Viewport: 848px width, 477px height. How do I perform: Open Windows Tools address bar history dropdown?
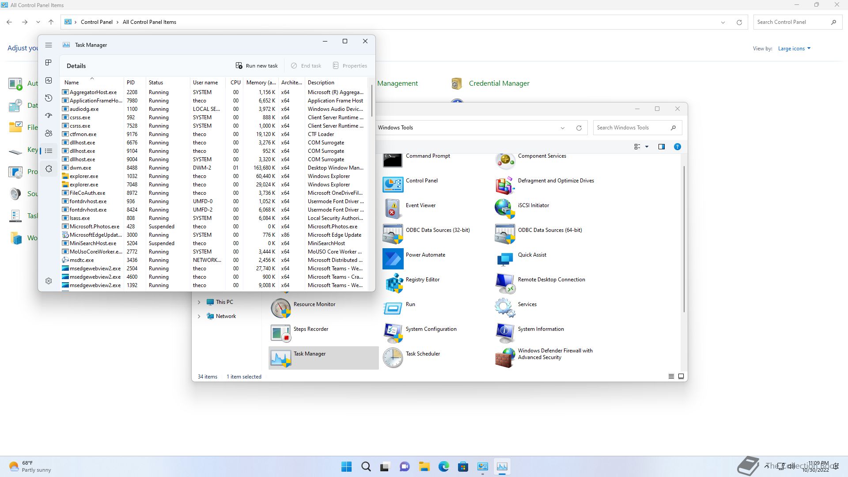tap(563, 128)
